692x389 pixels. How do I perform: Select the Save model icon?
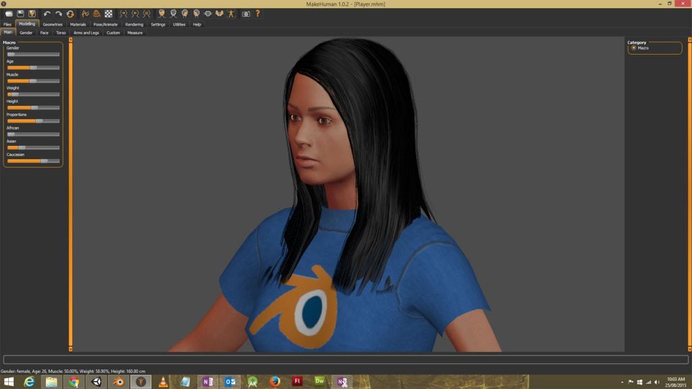[x=20, y=12]
